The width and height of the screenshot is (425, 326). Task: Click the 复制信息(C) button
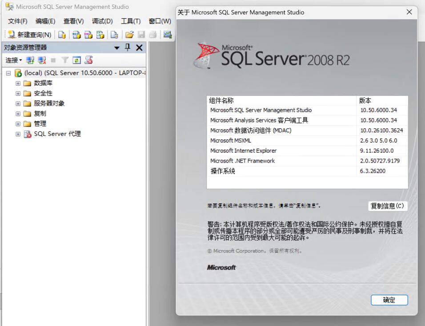click(388, 206)
